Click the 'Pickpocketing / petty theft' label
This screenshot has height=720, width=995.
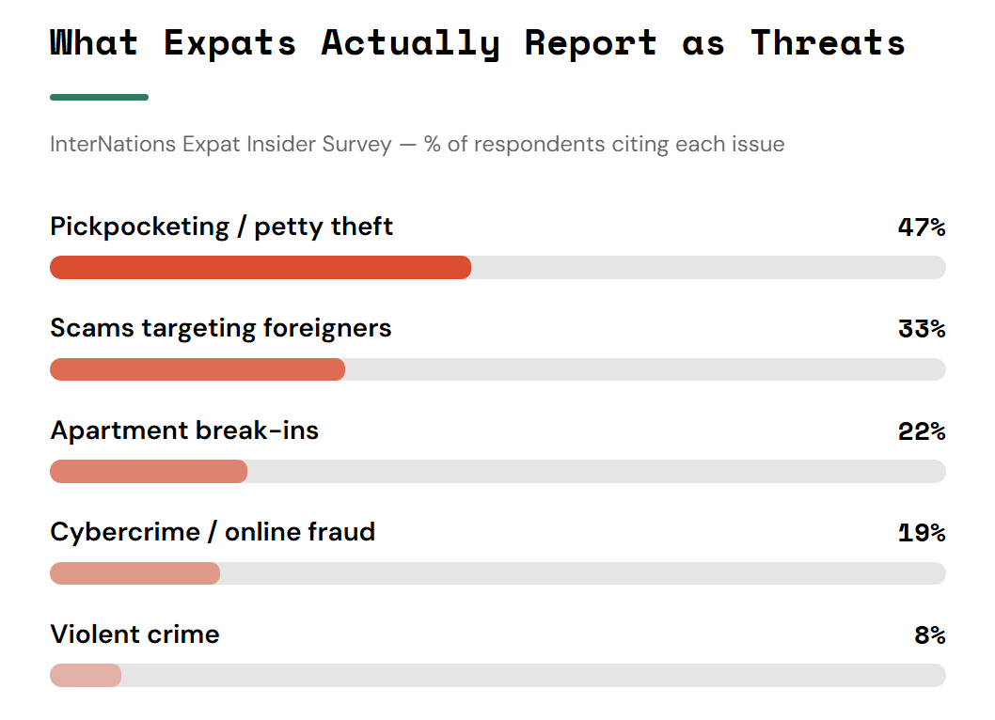(x=221, y=227)
